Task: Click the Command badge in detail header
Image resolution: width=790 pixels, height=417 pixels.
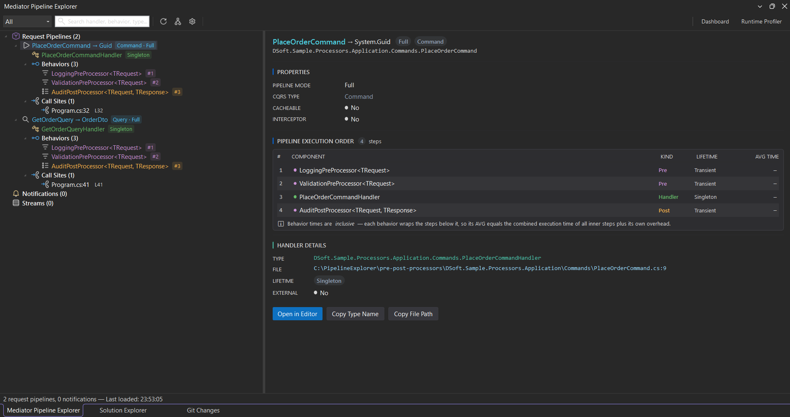Action: (430, 42)
